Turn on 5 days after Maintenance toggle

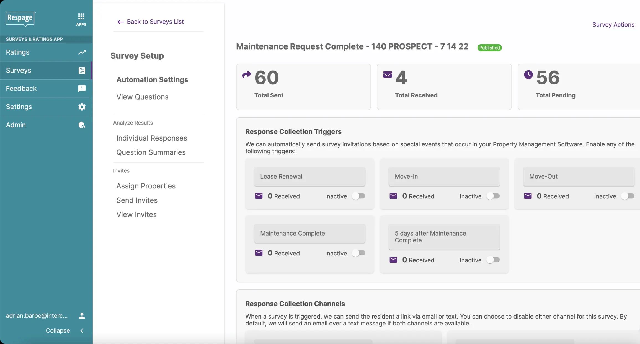[x=493, y=260]
